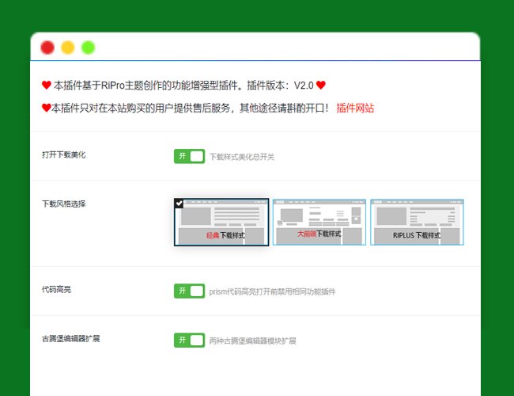Viewport: 514px width, 396px height.
Task: Click the 下载风格选择 label
Action: tap(63, 204)
